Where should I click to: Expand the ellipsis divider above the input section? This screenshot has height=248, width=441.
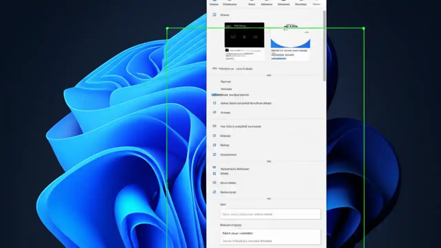pos(269,199)
